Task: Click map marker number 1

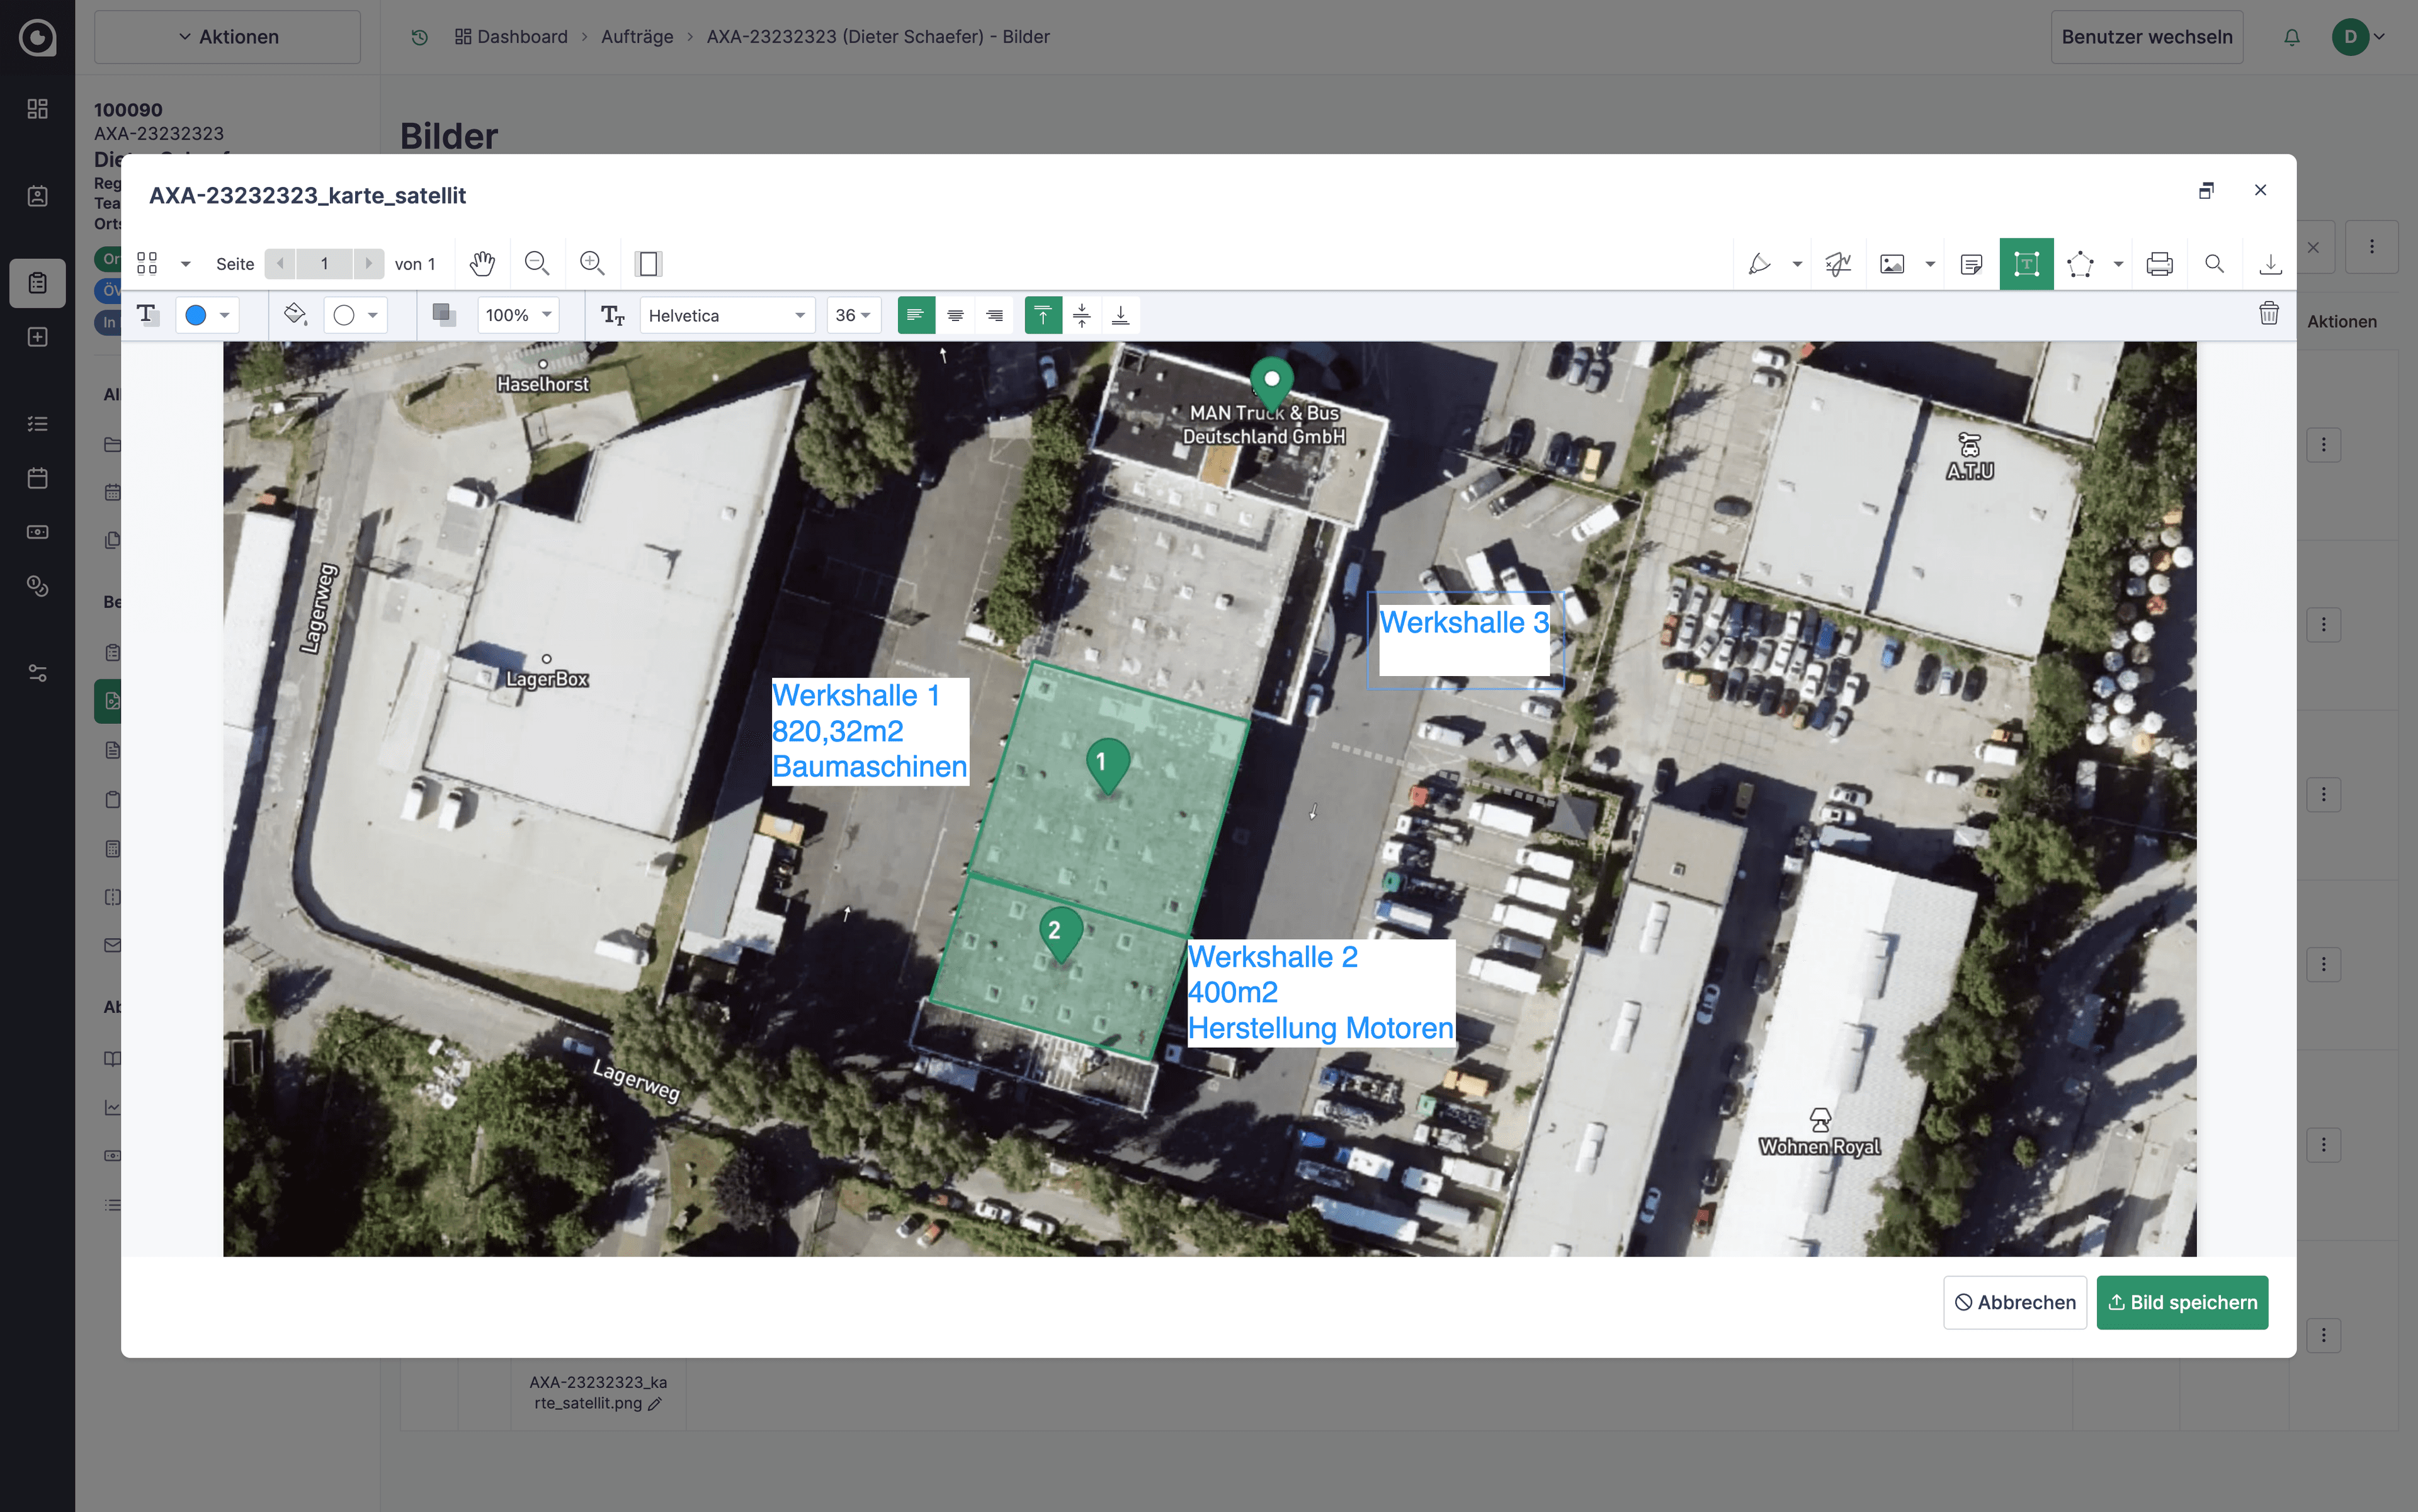Action: (x=1108, y=766)
